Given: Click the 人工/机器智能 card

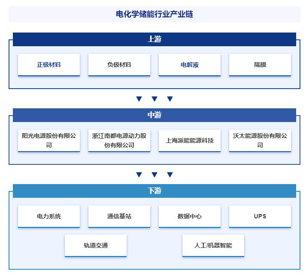Looking at the screenshot, I should 213,245.
